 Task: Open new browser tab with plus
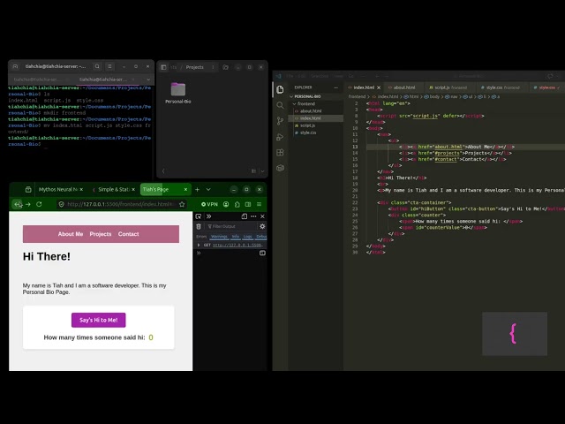pos(197,189)
